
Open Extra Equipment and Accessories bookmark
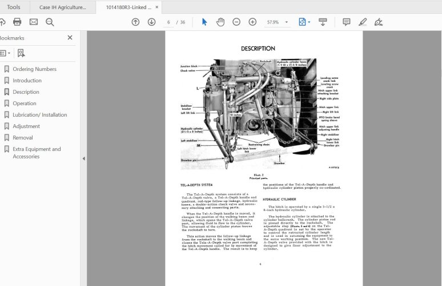pyautogui.click(x=37, y=153)
